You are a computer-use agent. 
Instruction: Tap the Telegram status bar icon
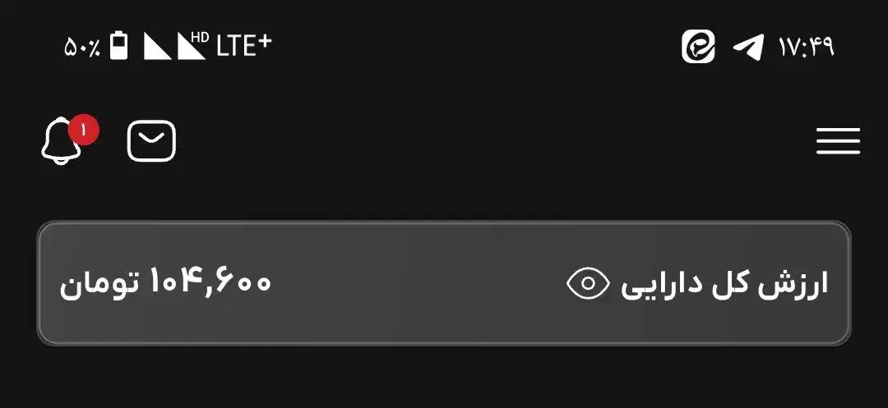coord(747,48)
